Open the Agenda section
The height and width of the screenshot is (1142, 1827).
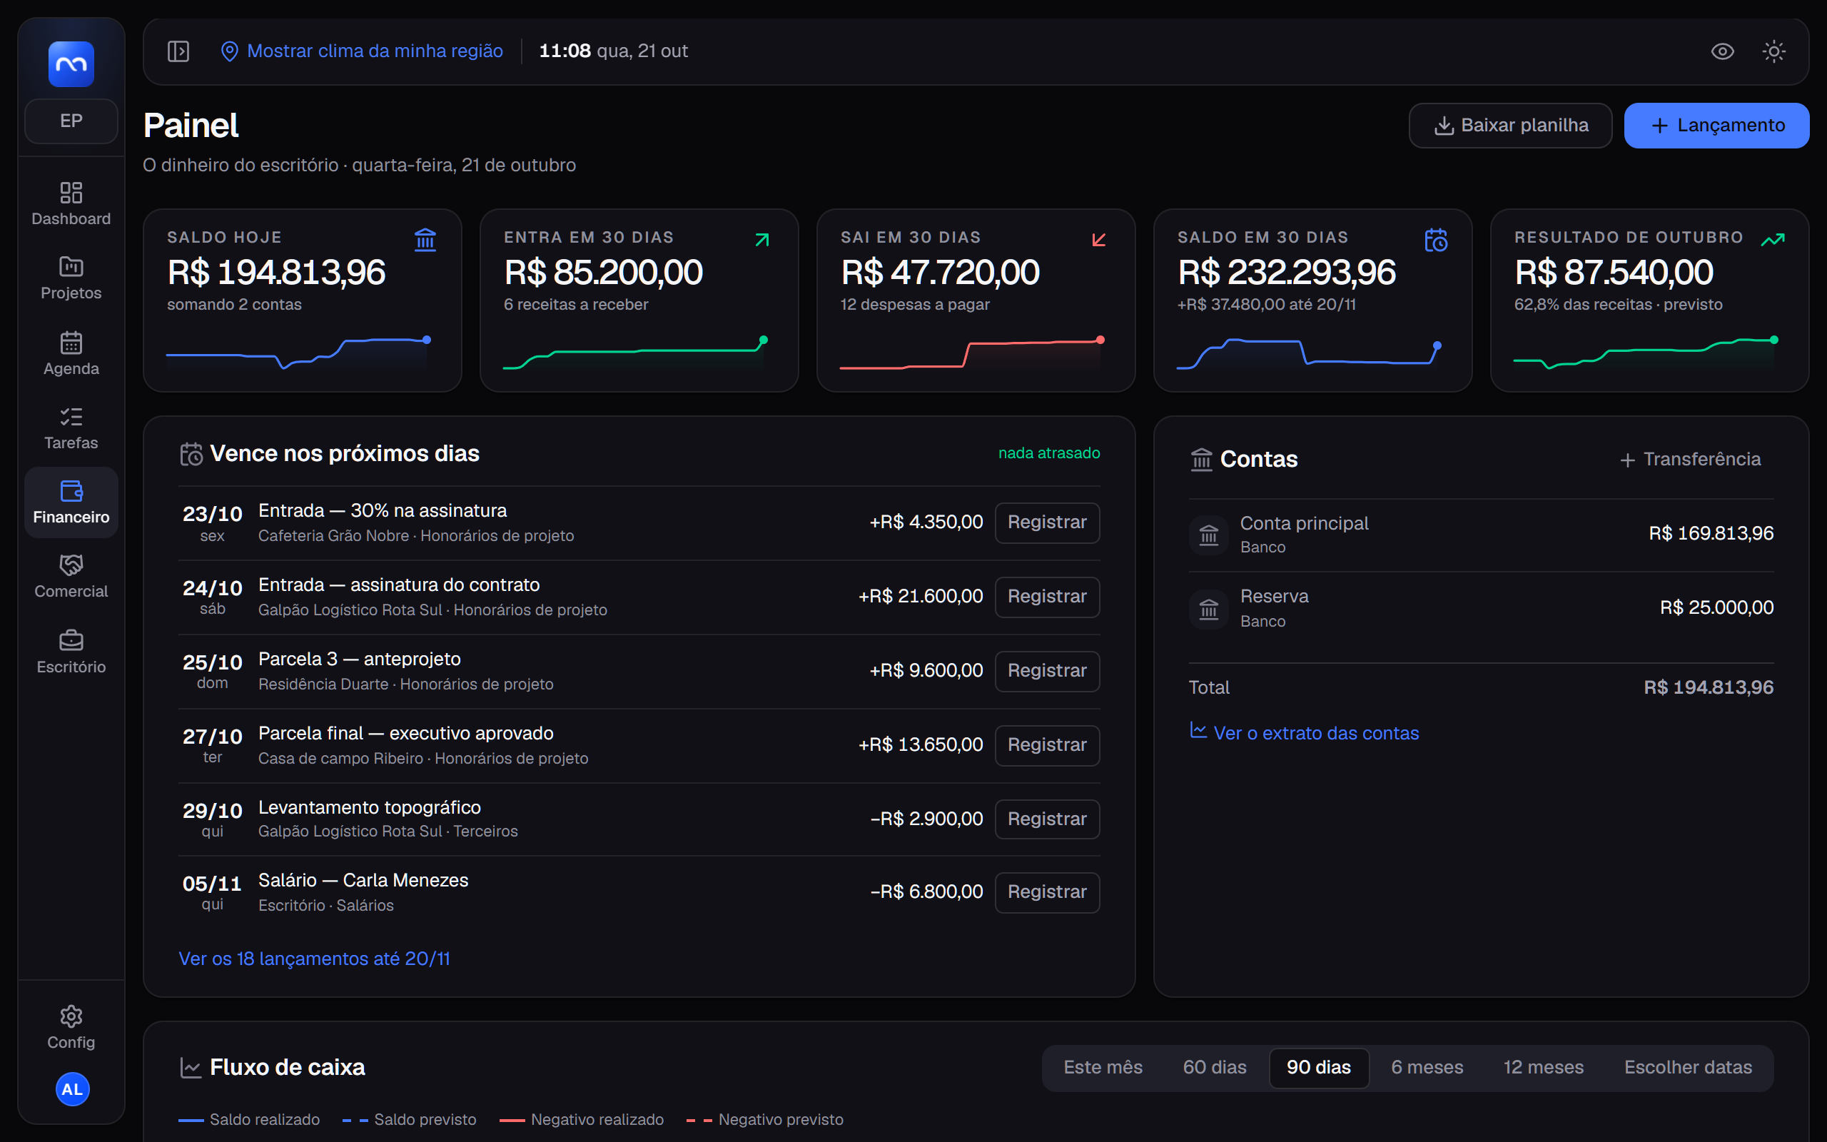(71, 353)
